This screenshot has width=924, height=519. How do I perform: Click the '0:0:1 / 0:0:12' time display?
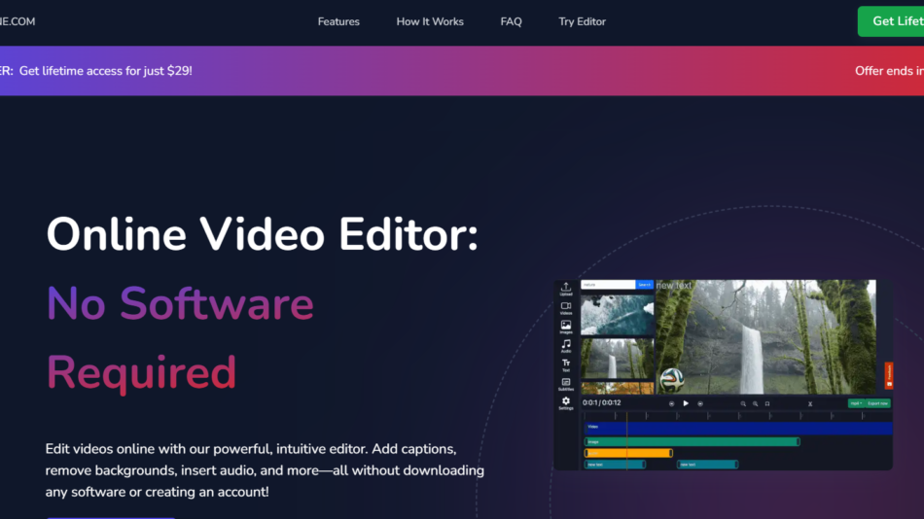[602, 403]
